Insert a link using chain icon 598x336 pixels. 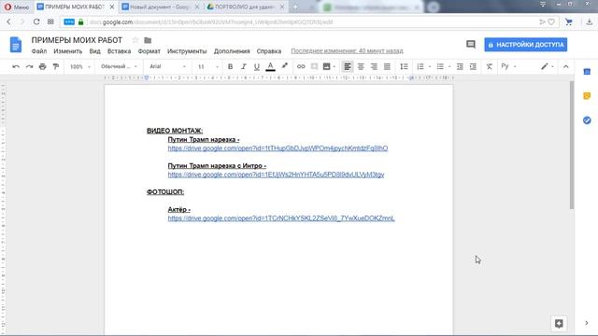301,66
